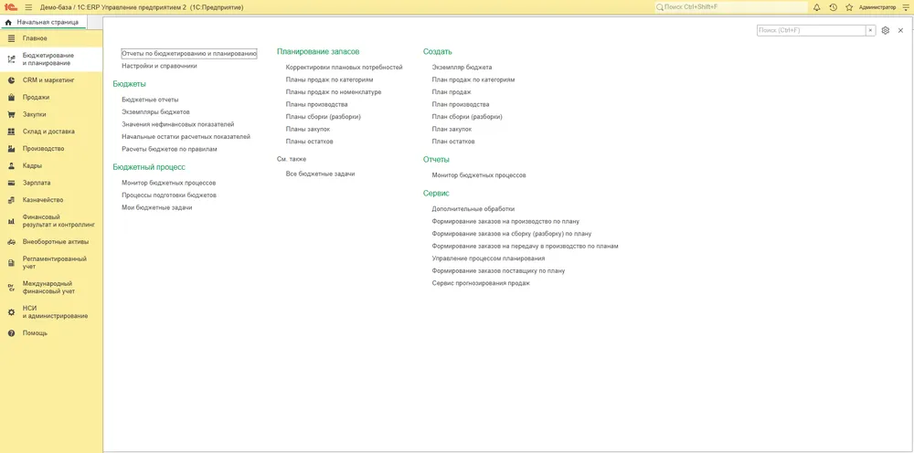
Task: Close the section menu panel
Action: pyautogui.click(x=900, y=30)
